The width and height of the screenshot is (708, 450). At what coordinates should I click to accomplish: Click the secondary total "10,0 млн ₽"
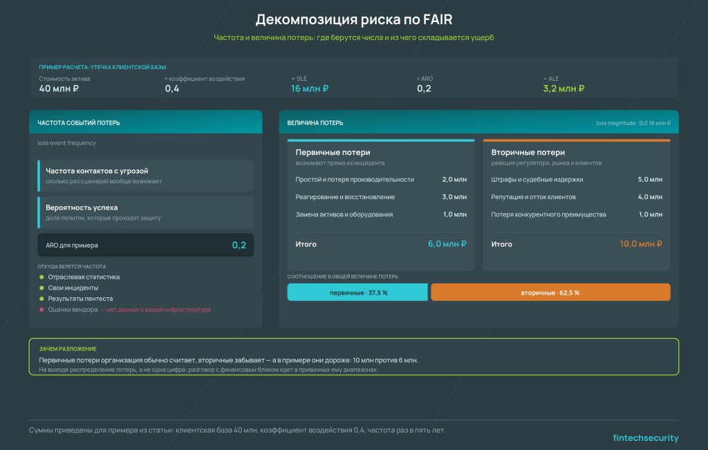point(641,244)
